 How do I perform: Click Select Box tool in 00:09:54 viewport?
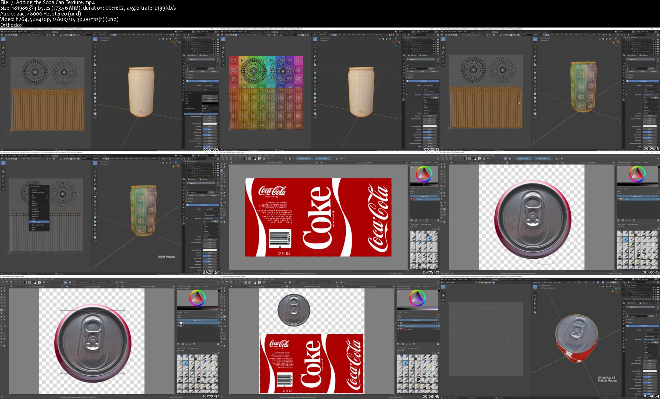coord(535,287)
